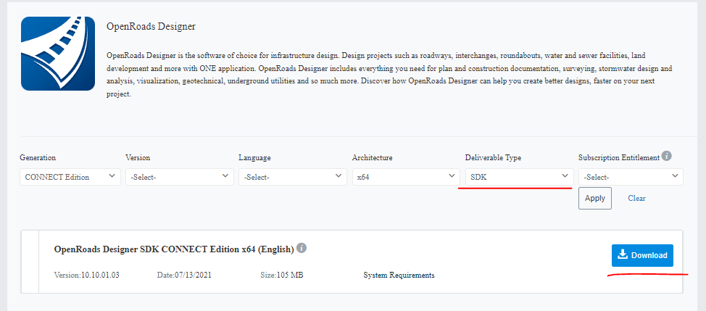Click the Language filter label
The width and height of the screenshot is (706, 311).
click(x=255, y=158)
